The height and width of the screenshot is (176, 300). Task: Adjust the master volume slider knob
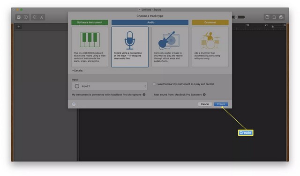coord(236,17)
